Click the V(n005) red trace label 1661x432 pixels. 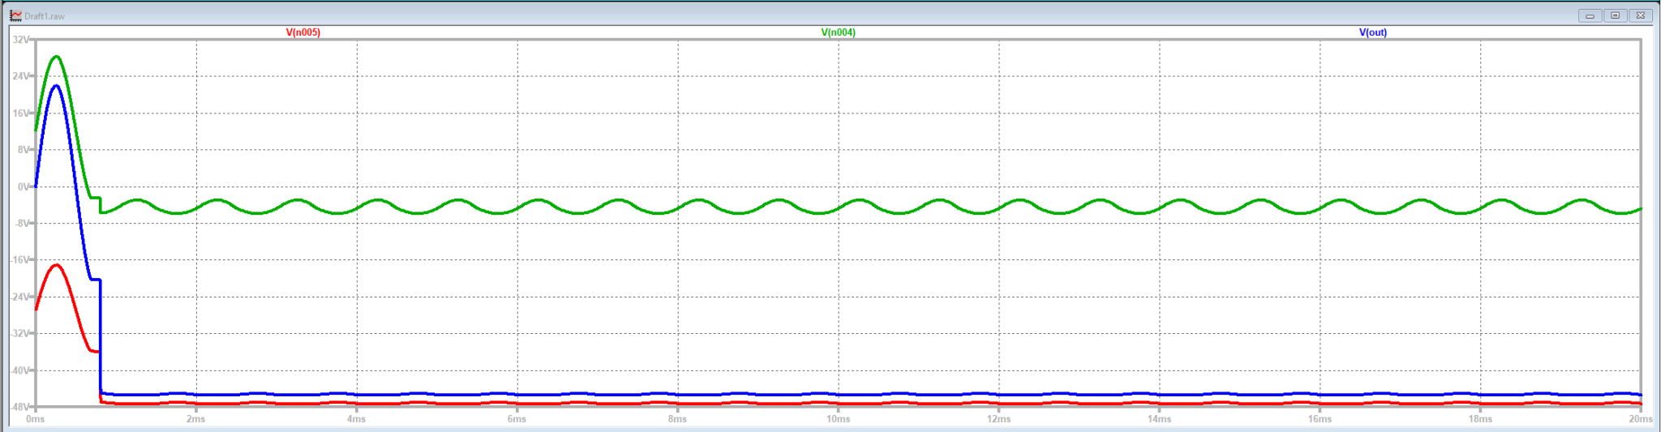click(303, 32)
